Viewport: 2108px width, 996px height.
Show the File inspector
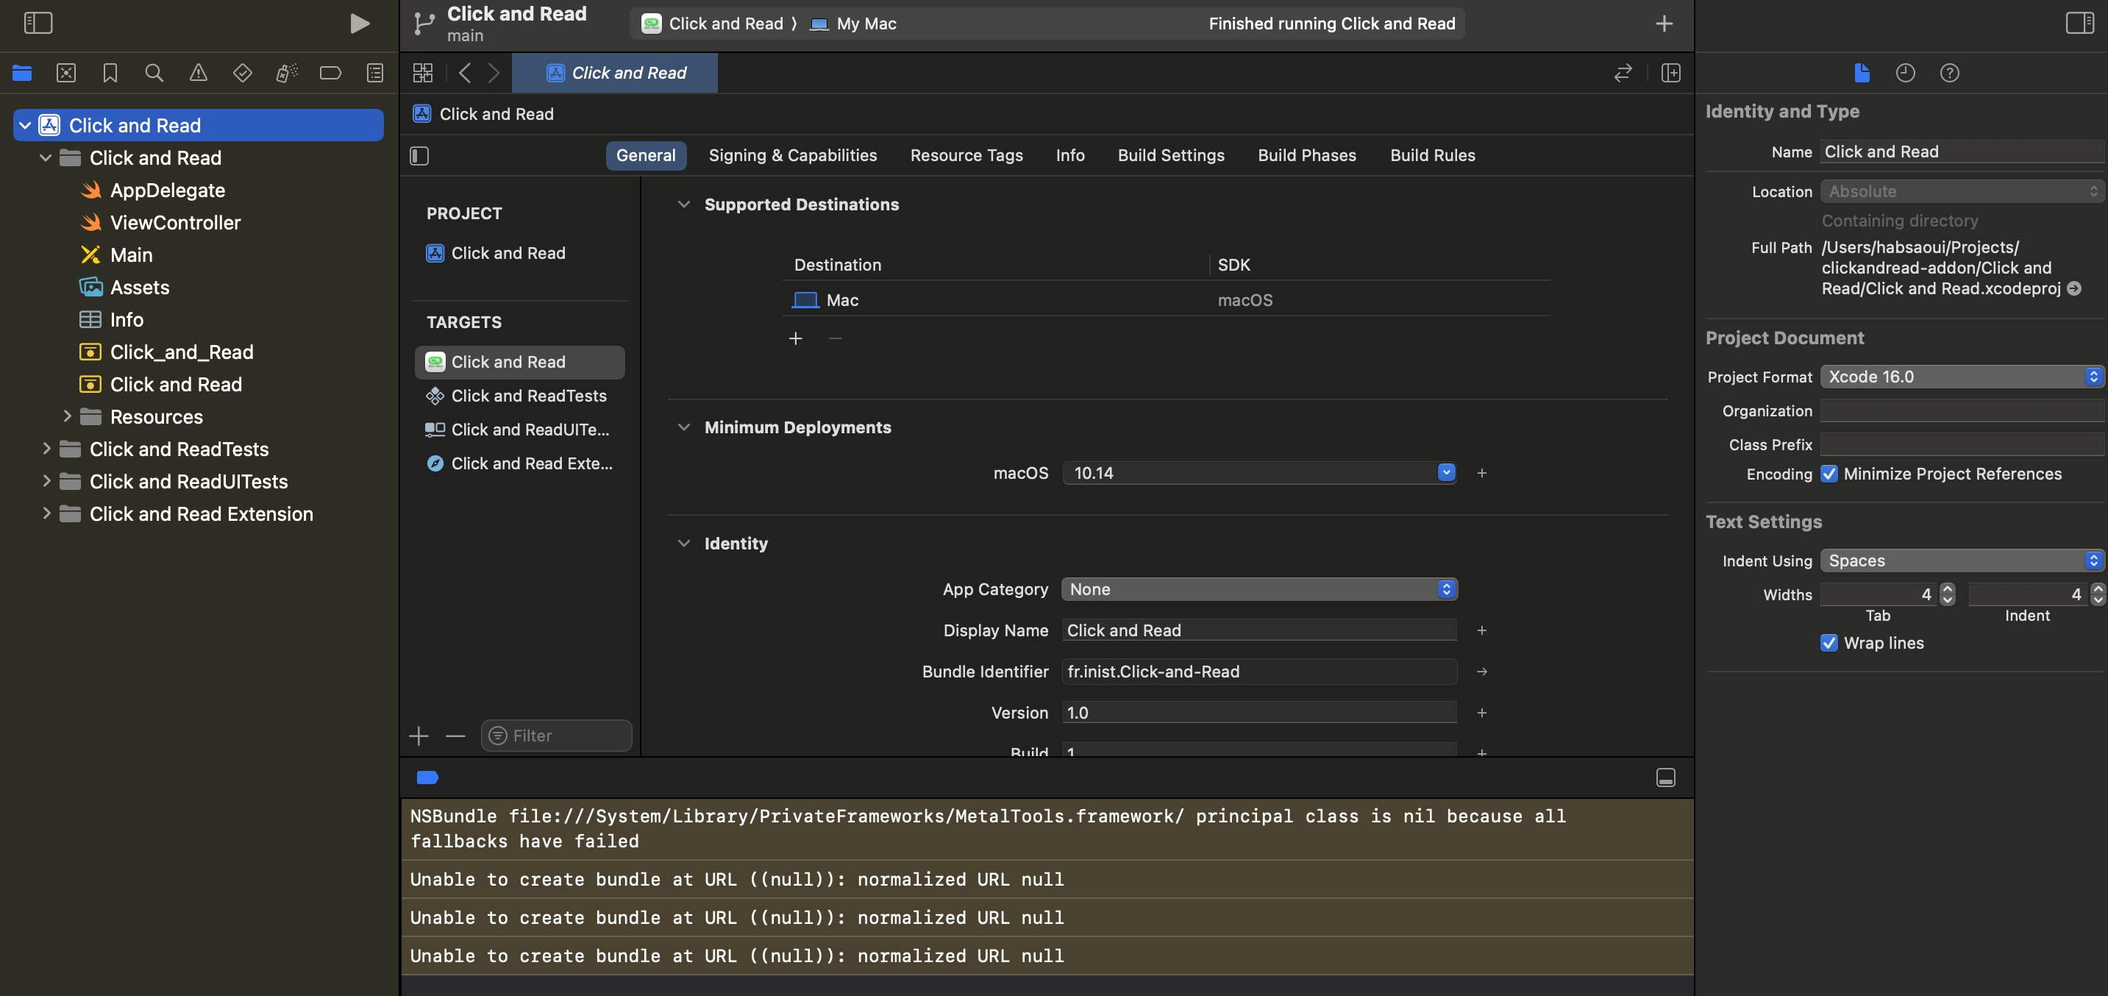click(x=1862, y=73)
